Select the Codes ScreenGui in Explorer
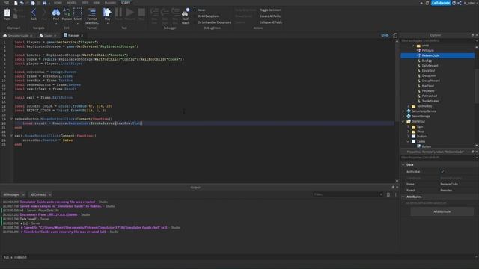This screenshot has height=269, width=479. point(421,141)
